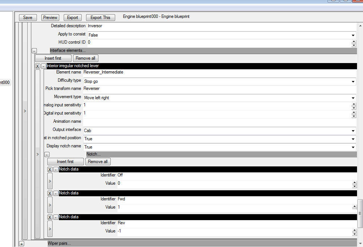Click the Preview button
This screenshot has height=247, width=363.
pos(50,18)
